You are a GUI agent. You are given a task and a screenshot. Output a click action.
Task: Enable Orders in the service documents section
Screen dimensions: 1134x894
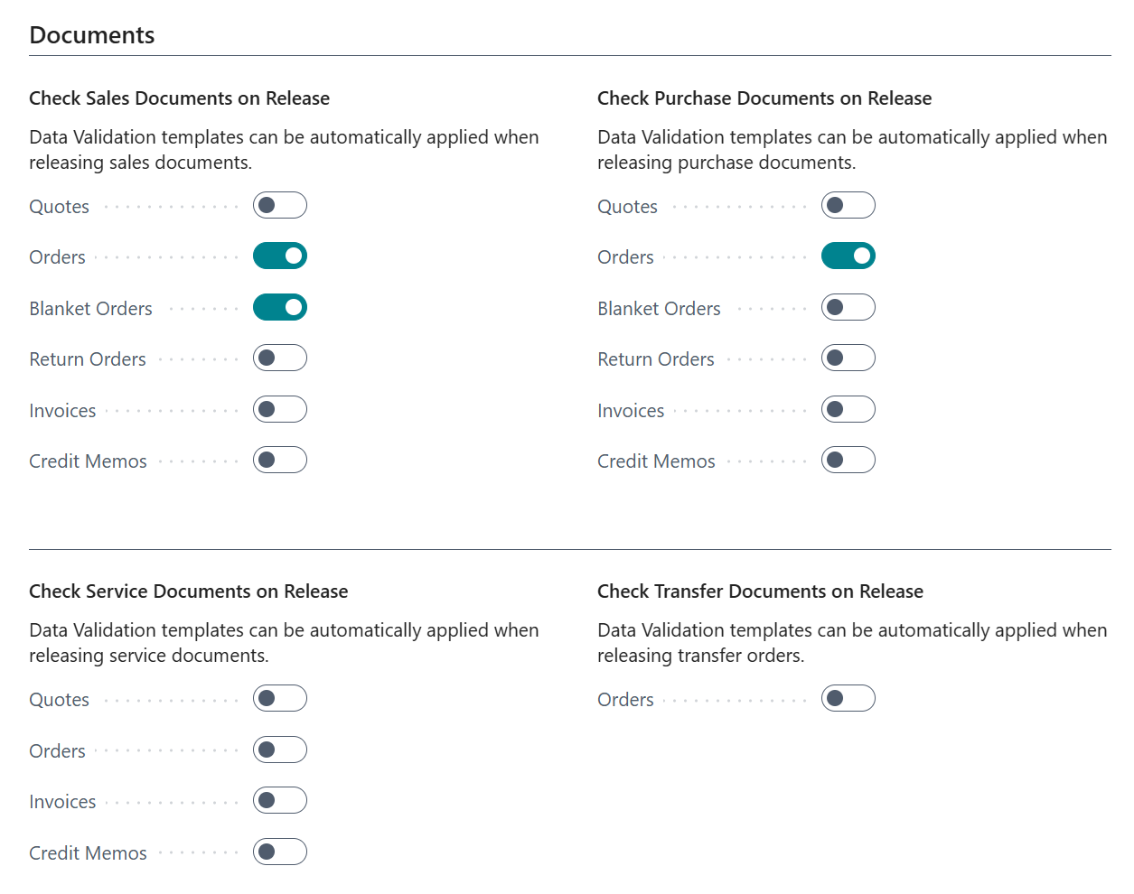(x=280, y=750)
